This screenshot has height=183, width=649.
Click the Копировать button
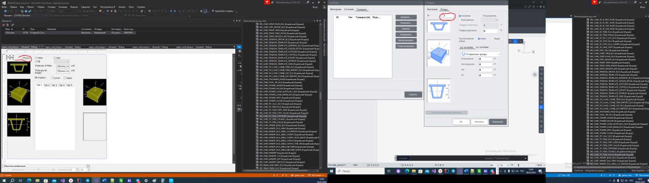[x=406, y=34]
